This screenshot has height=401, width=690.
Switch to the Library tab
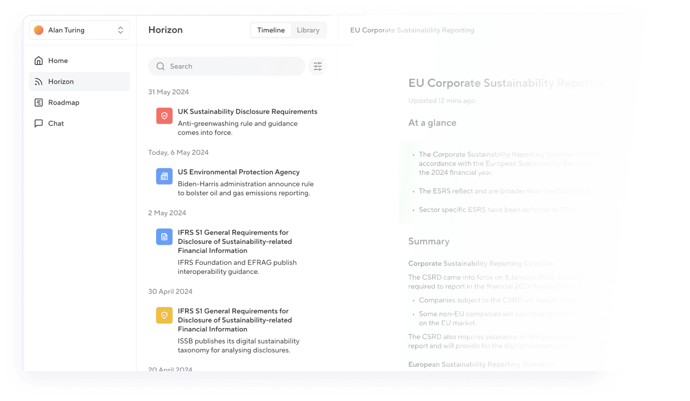tap(308, 30)
